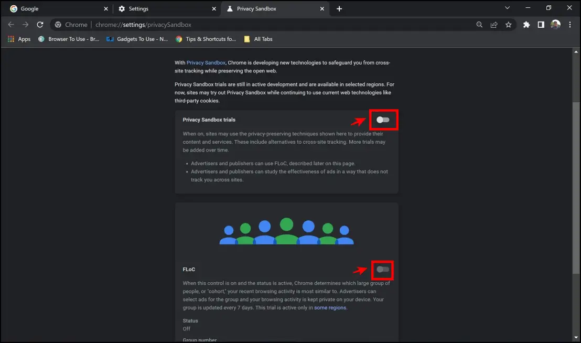Image resolution: width=581 pixels, height=343 pixels.
Task: Click the scrollbar down arrow
Action: (576, 337)
